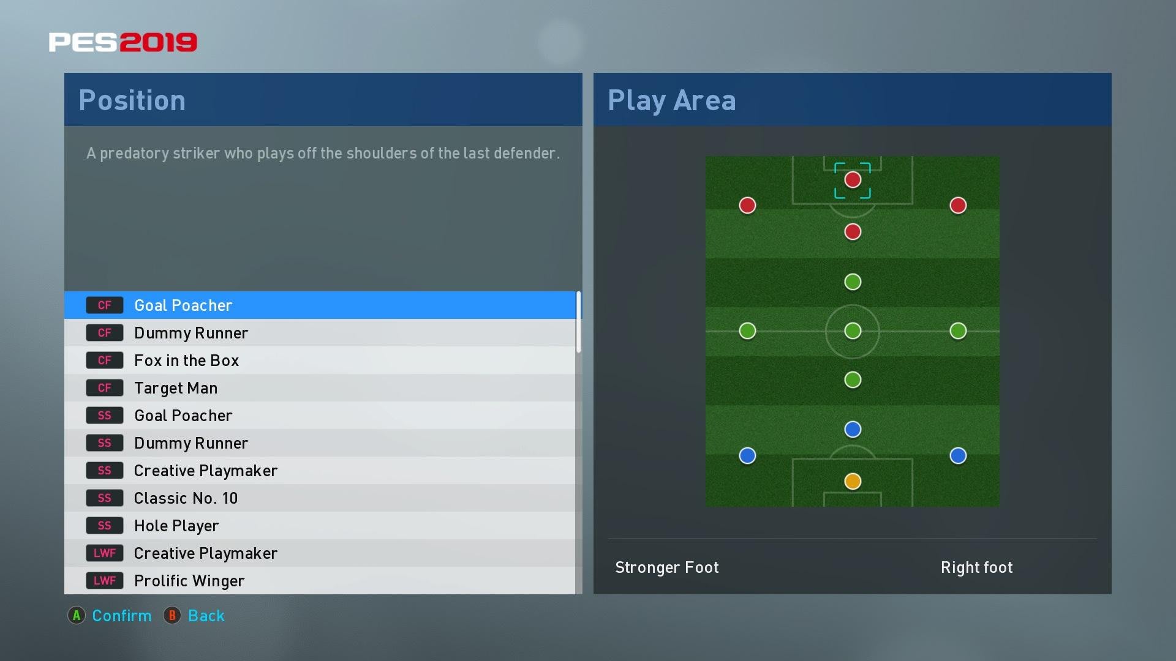1176x661 pixels.
Task: Select the SS Goal Poacher position
Action: pos(323,415)
